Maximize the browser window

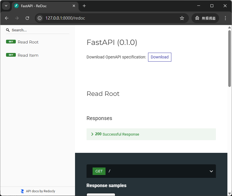[x=212, y=6]
